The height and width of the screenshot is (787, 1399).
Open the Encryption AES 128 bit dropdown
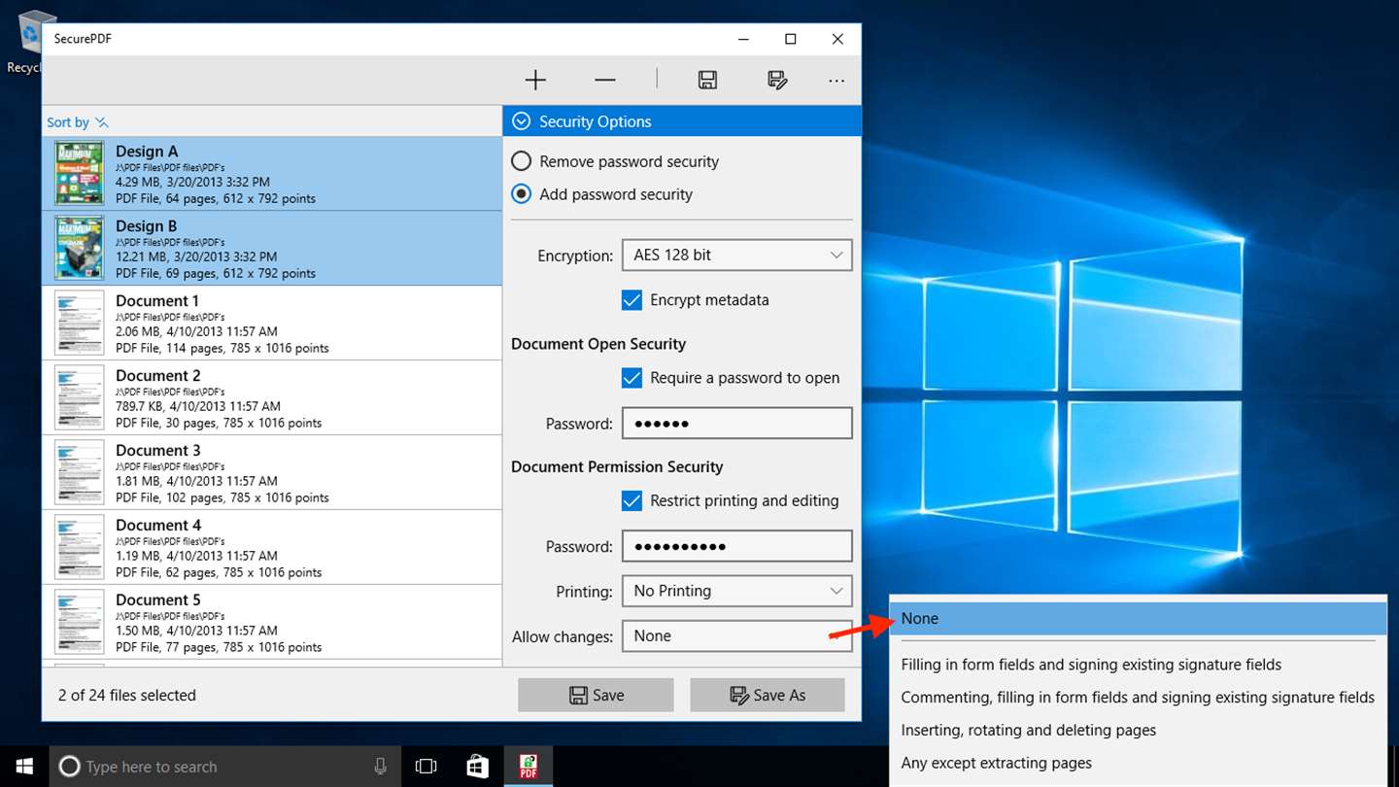[736, 256]
